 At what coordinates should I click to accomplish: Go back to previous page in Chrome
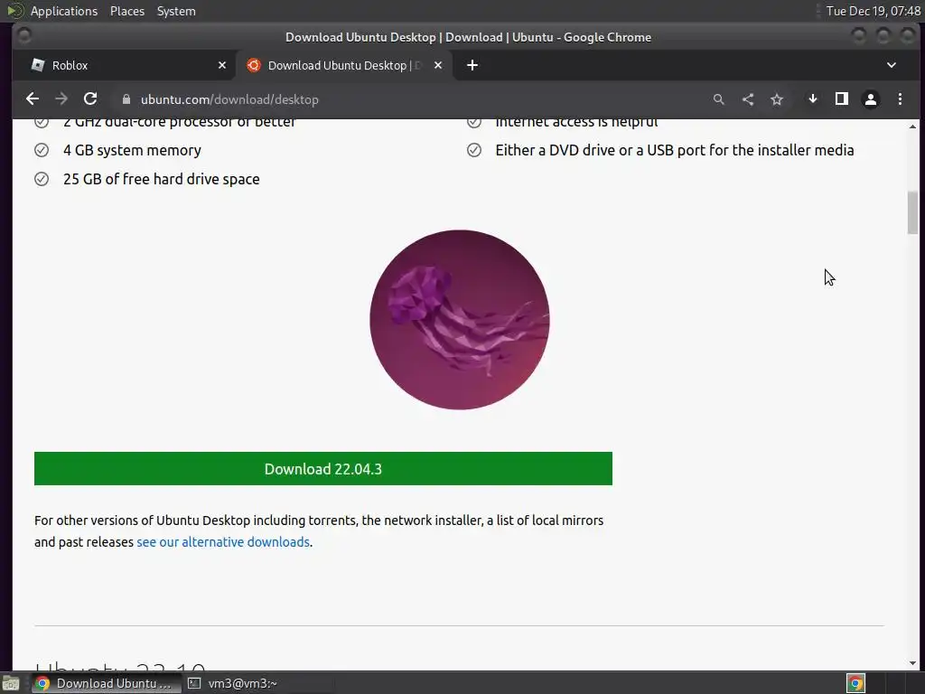pyautogui.click(x=33, y=99)
